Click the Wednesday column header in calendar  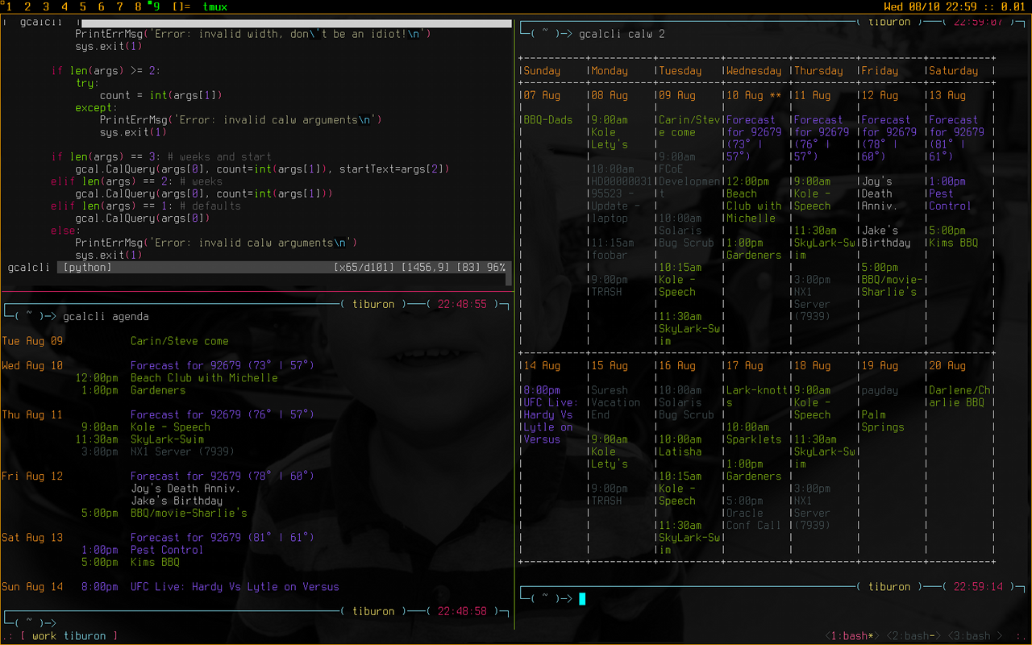pos(754,71)
